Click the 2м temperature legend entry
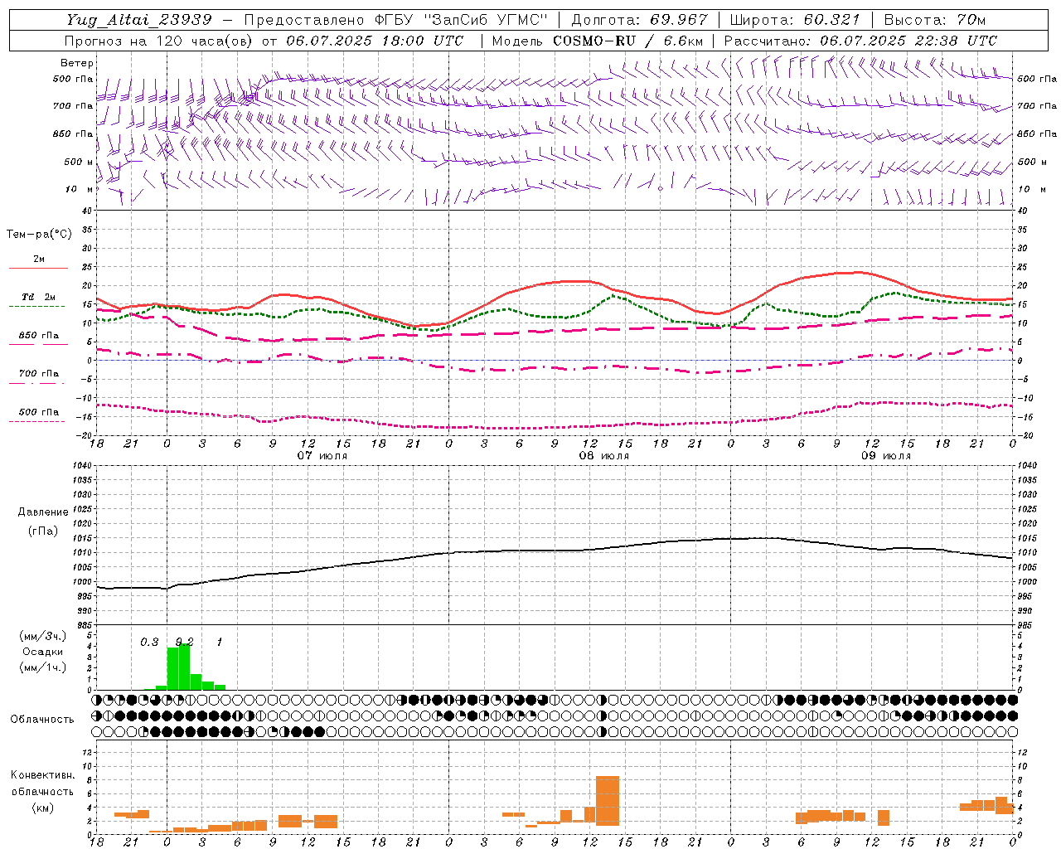 coord(39,260)
